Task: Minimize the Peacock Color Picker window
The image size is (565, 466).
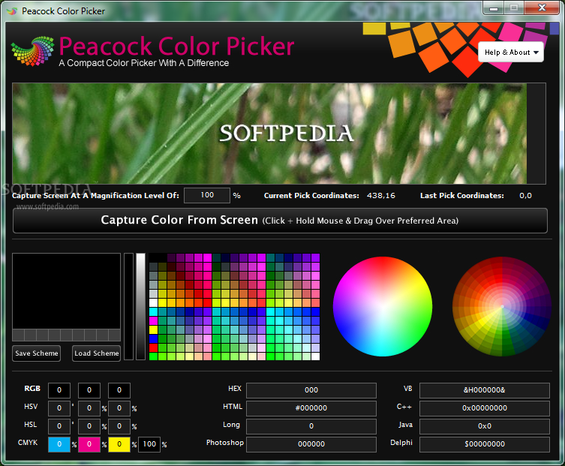Action: click(x=493, y=8)
